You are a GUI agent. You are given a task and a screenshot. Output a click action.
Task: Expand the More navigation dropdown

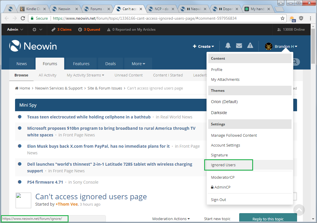click(x=138, y=64)
